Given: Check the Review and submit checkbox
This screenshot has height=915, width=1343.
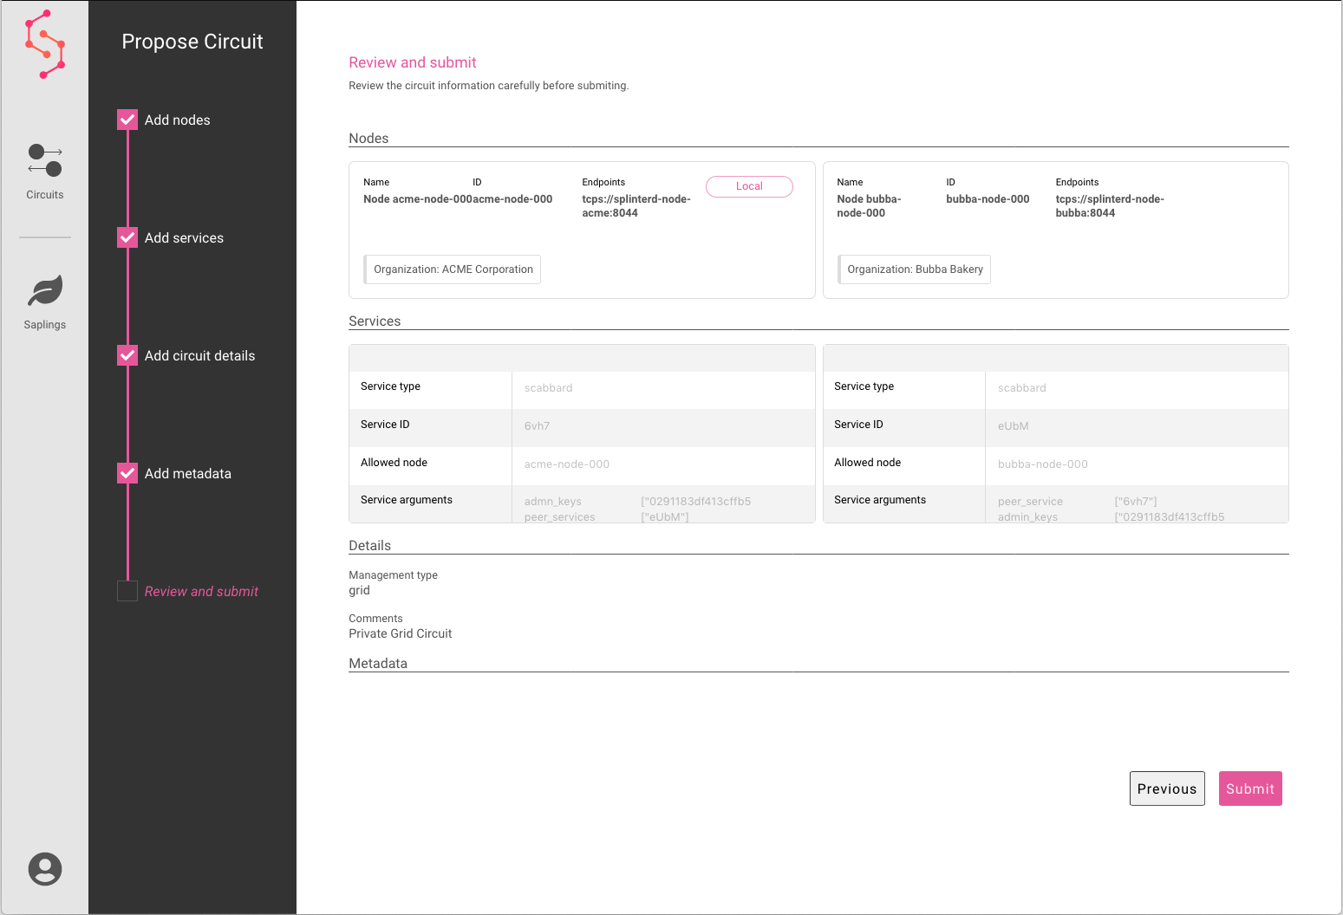Looking at the screenshot, I should [127, 591].
